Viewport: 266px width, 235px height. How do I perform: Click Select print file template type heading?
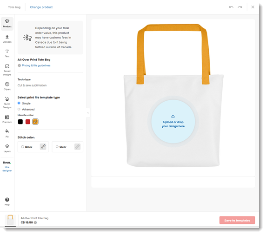coord(39,98)
